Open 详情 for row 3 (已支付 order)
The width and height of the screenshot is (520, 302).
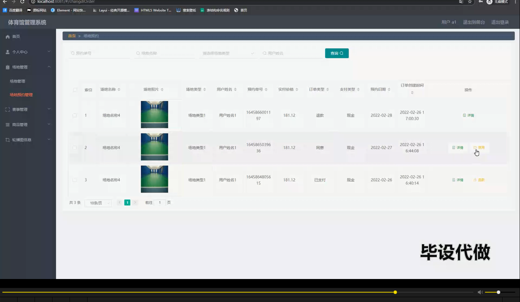point(458,180)
